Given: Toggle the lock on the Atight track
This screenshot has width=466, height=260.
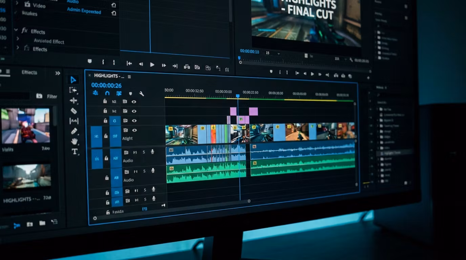Looking at the screenshot, I should [x=106, y=136].
